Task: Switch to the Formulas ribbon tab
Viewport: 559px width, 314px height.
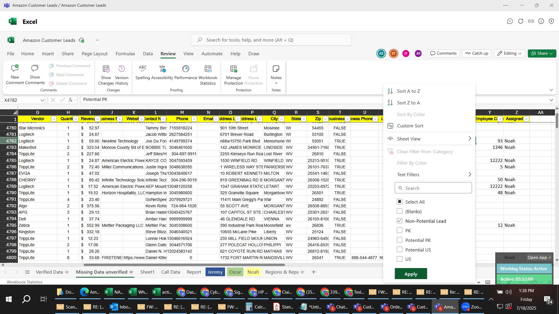Action: (125, 54)
